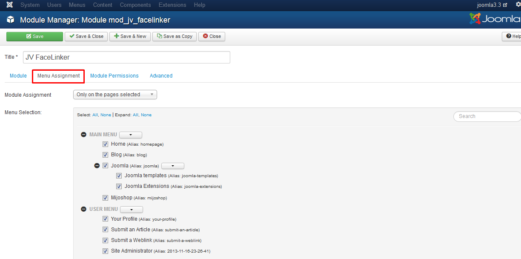Open the dropdown next to Joomla item
This screenshot has width=521, height=259.
pyautogui.click(x=173, y=166)
